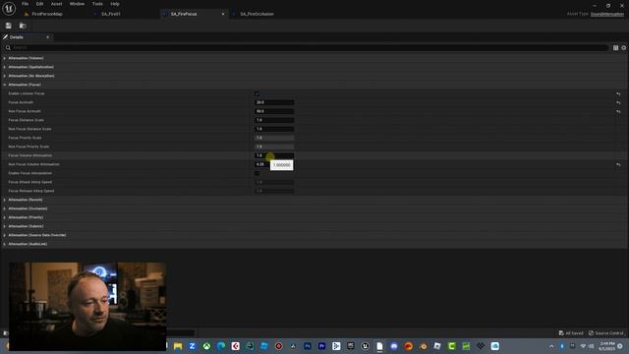Click the taskbar clock and date
The height and width of the screenshot is (354, 629).
click(x=607, y=346)
